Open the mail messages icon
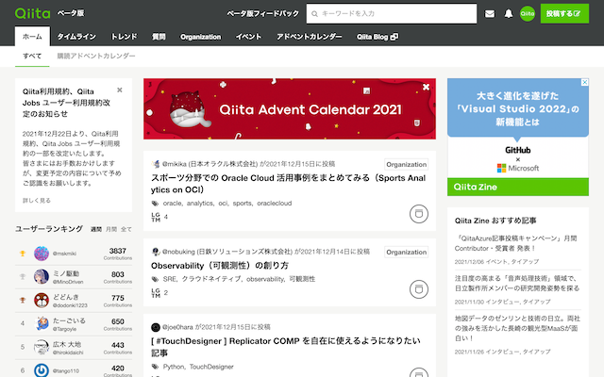 coord(490,14)
